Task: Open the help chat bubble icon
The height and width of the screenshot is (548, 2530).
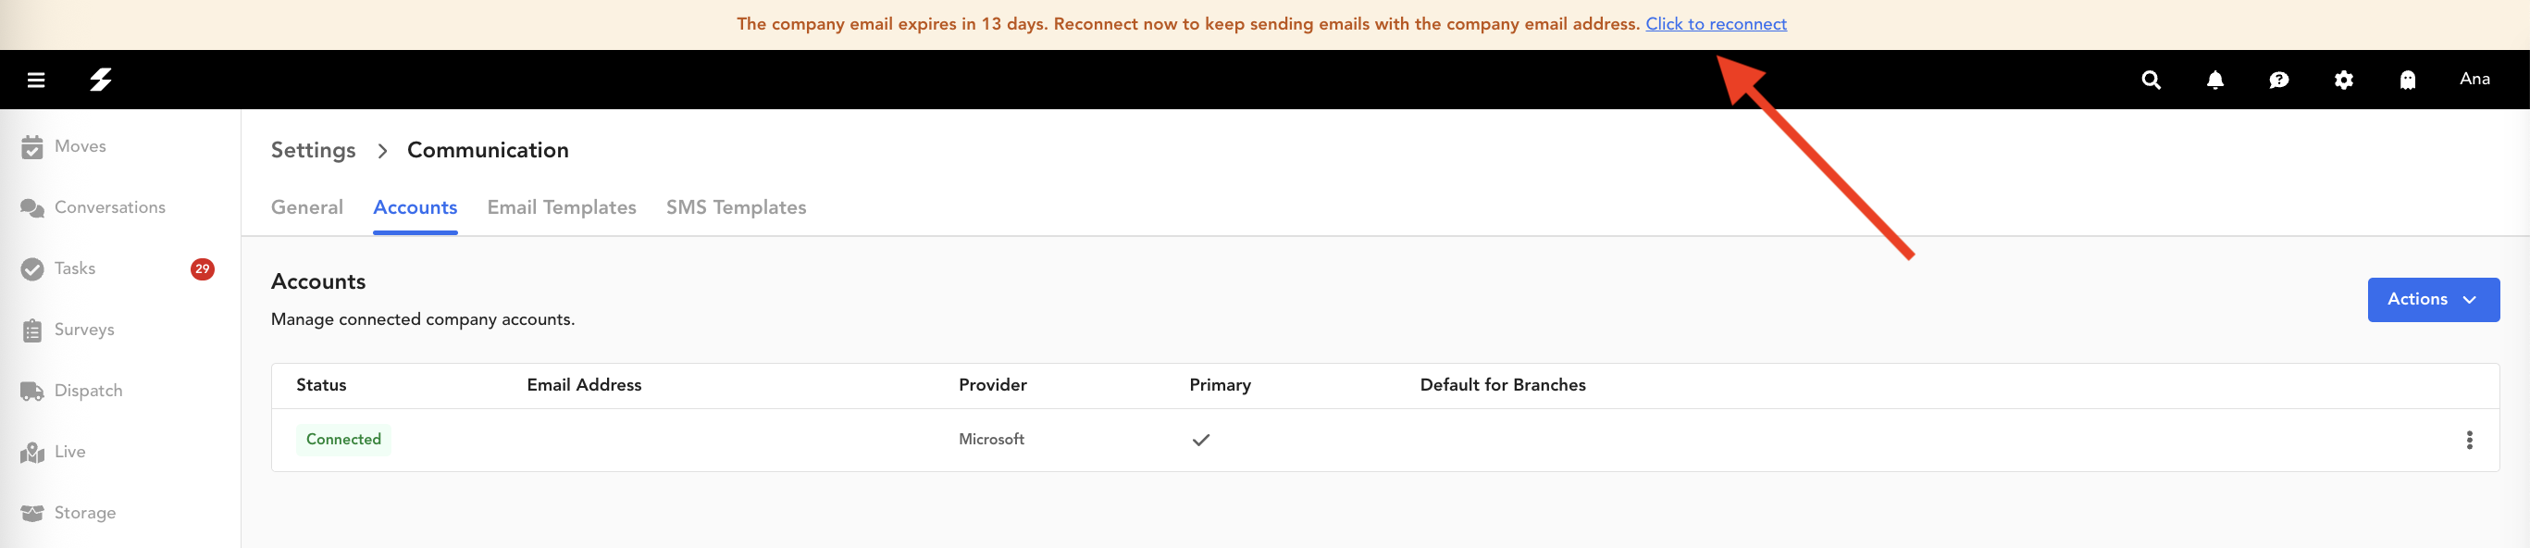Action: pyautogui.click(x=2278, y=80)
